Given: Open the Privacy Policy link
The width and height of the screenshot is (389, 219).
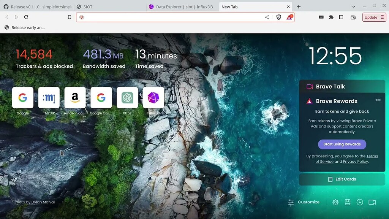Looking at the screenshot, I should 355,162.
